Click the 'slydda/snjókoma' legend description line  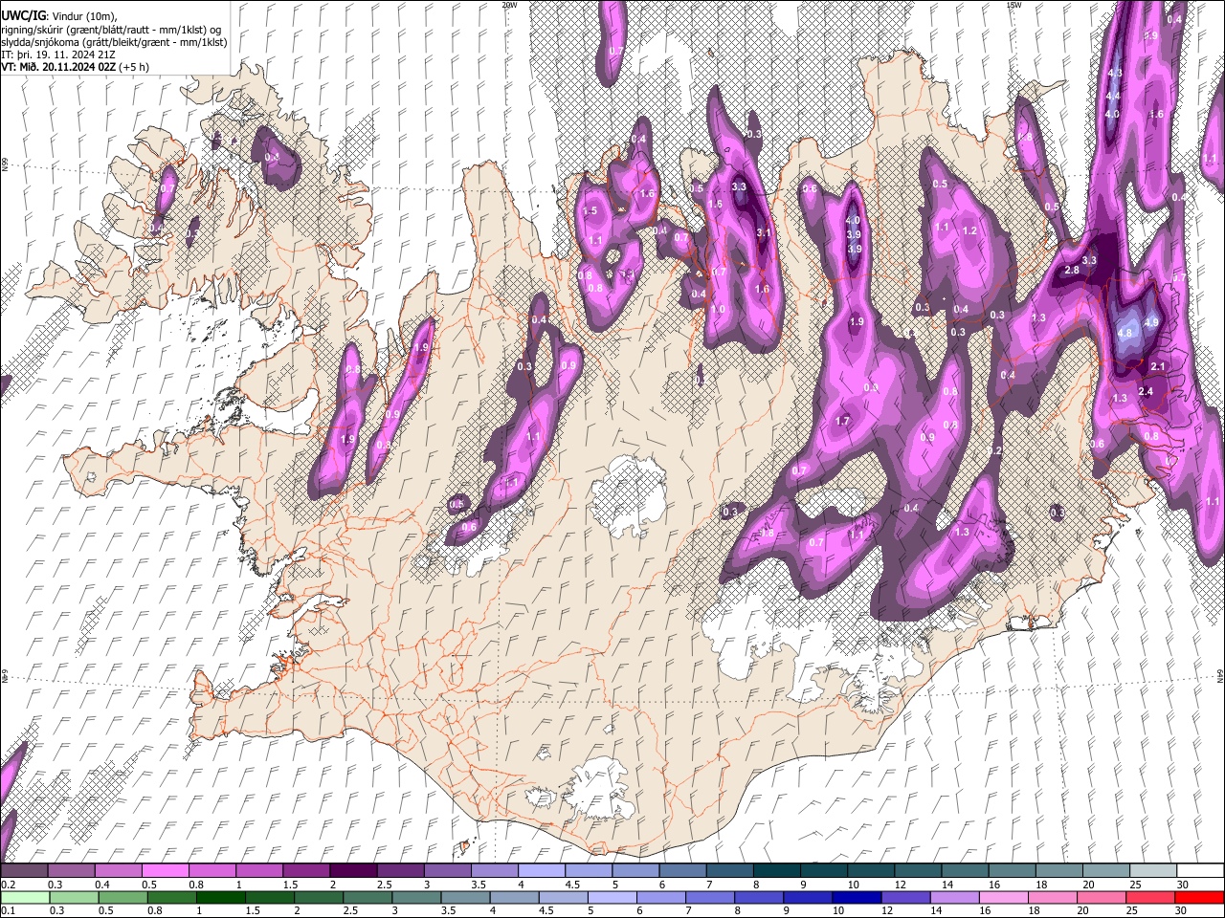click(113, 42)
